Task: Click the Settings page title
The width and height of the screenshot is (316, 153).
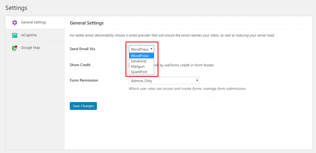Action: 16,8
